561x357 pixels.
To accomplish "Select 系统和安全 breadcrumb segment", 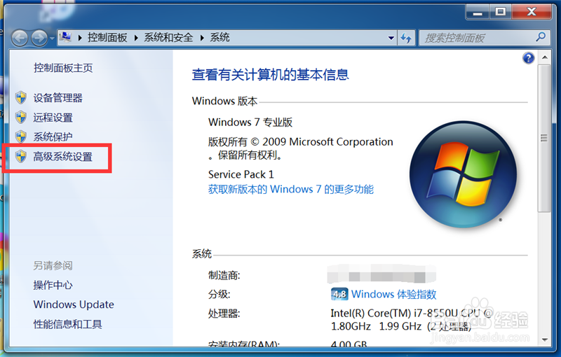I will (x=168, y=37).
